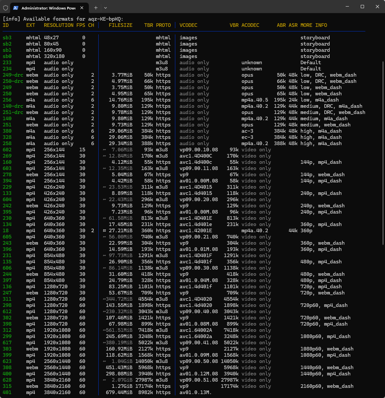Click the 679.44MiB file size value
Image resolution: width=385 pixels, height=398 pixels.
[119, 392]
